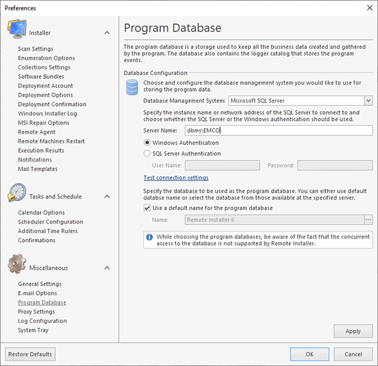Viewport: 378px width, 366px height.
Task: Go to Windows Installer Log settings
Action: [47, 114]
